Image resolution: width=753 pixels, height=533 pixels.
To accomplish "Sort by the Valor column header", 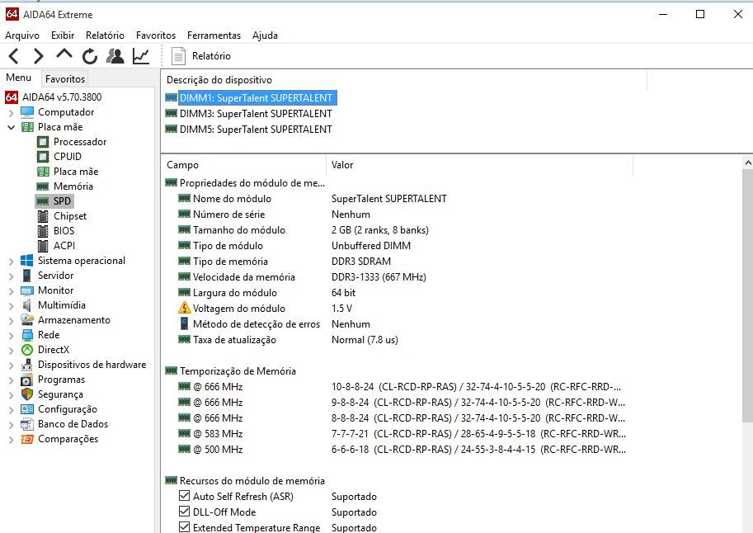I will (x=480, y=165).
